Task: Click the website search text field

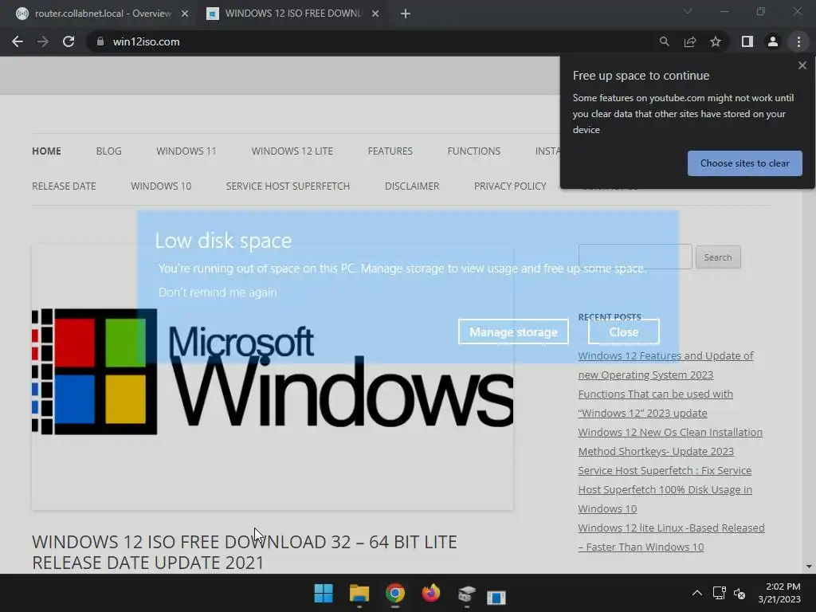Action: (635, 257)
